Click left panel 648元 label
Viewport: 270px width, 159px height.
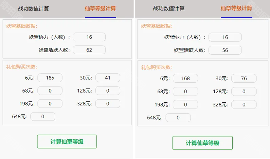tap(20, 117)
